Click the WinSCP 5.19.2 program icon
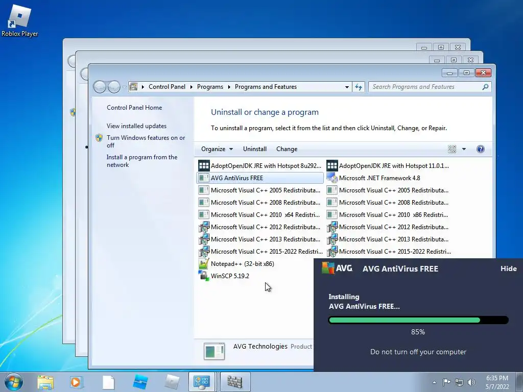Viewport: 523px width, 392px height. (x=203, y=276)
